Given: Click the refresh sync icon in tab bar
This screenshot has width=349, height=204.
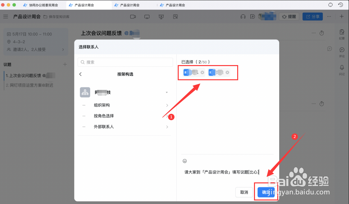Looking at the screenshot, I should [x=331, y=5].
